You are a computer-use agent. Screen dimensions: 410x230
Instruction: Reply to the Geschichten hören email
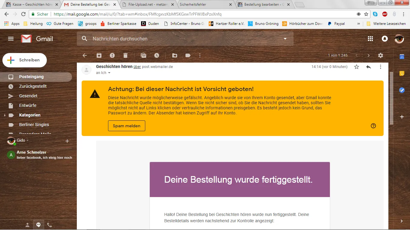click(369, 67)
